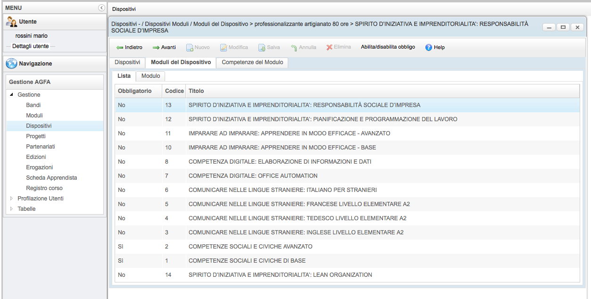Viewport: 591px width, 299px height.
Task: Switch to Competenze del Modulo tab
Action: point(252,62)
